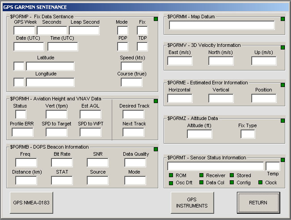Click the Config status indicator light

232,183
